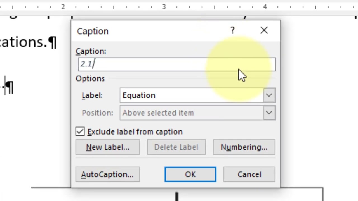Open the AutoCaption settings
Screen dimensions: 358x201
[108, 174]
